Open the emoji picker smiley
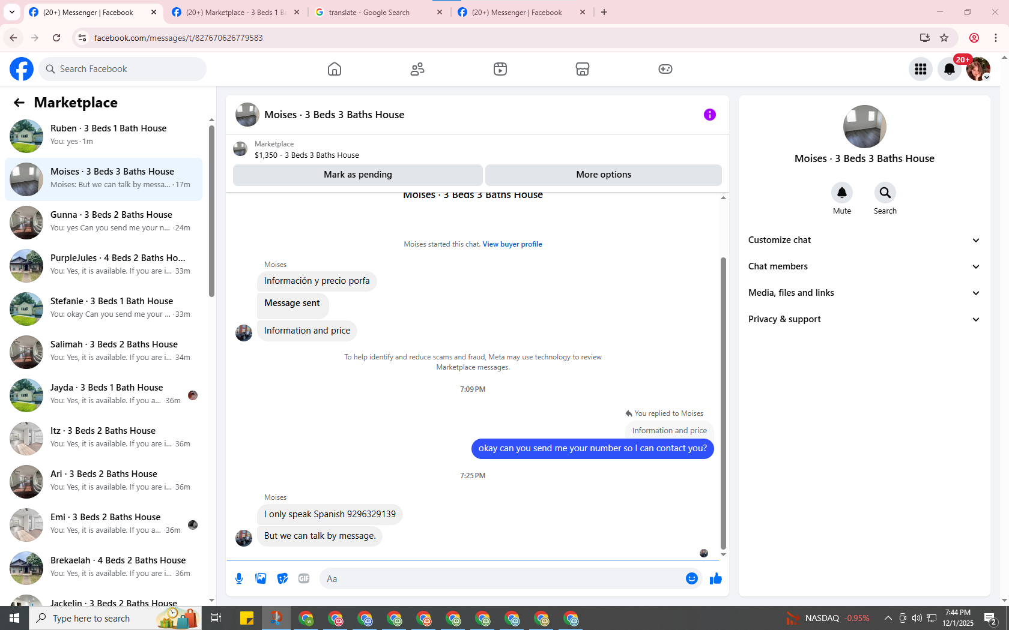1009x630 pixels. point(692,578)
